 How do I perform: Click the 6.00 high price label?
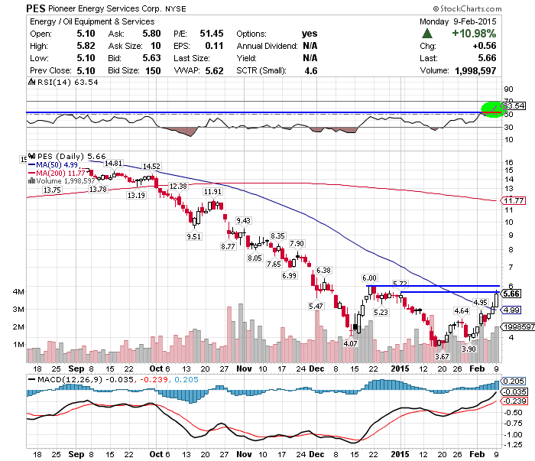369,278
